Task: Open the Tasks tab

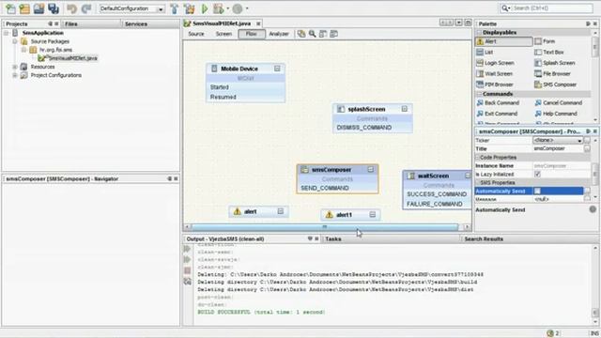Action: [x=333, y=238]
